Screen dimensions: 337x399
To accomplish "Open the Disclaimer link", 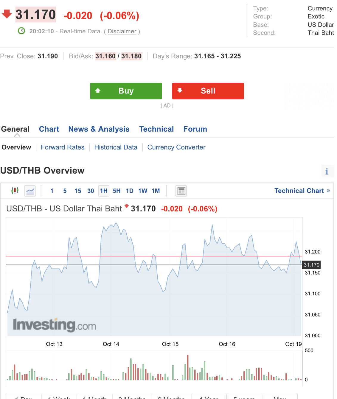I will [122, 31].
